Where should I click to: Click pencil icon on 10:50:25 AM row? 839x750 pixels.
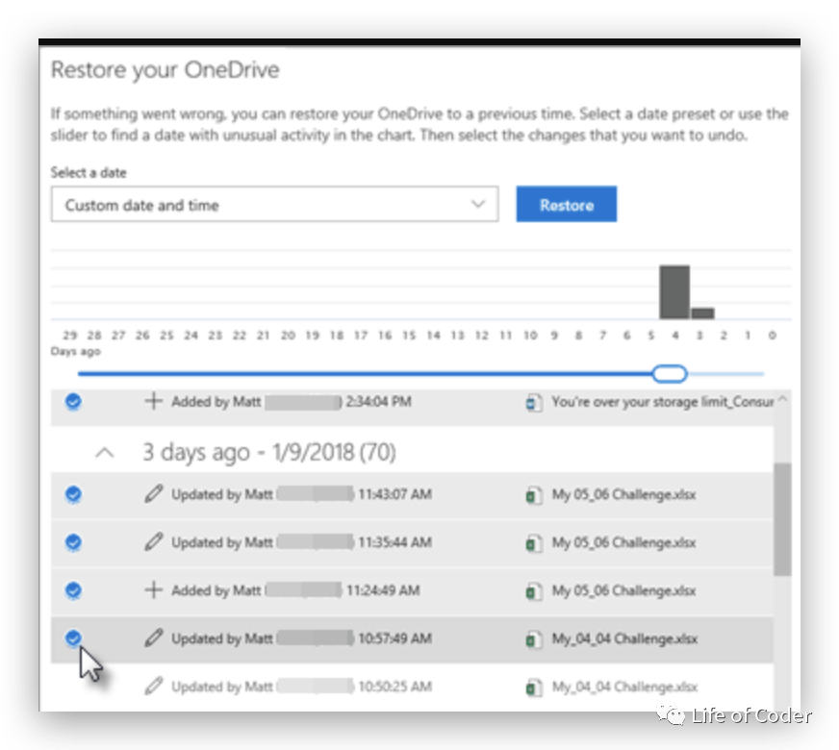click(x=154, y=686)
